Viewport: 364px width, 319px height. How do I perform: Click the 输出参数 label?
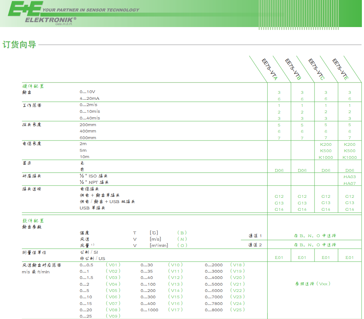click(x=32, y=227)
